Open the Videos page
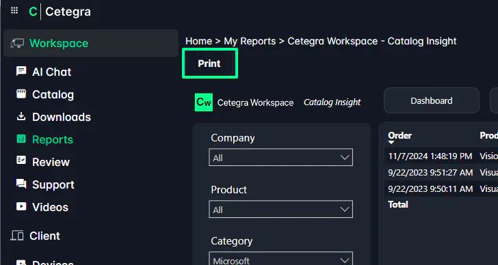Viewport: 498px width, 265px height. tap(50, 208)
